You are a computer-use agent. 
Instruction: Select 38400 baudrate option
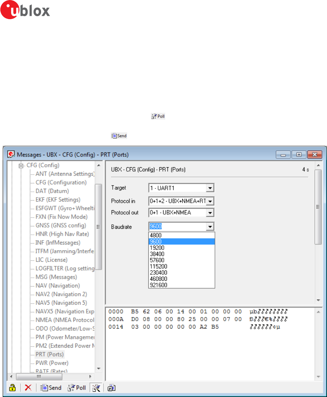(182, 254)
